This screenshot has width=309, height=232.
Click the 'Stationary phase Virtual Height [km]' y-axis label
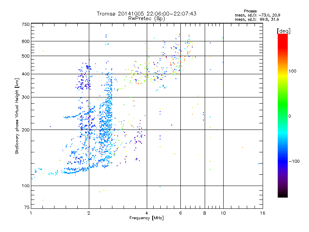(17, 116)
